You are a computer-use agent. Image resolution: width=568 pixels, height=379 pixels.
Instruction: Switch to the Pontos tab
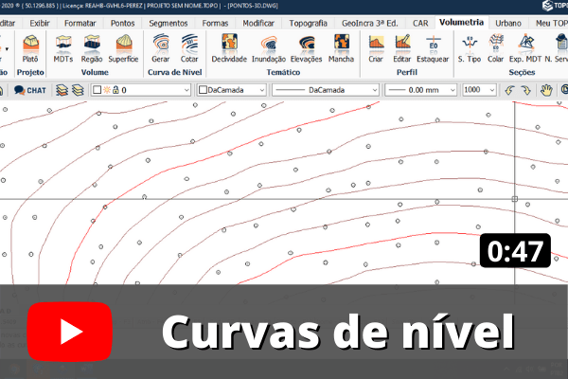[x=123, y=23]
